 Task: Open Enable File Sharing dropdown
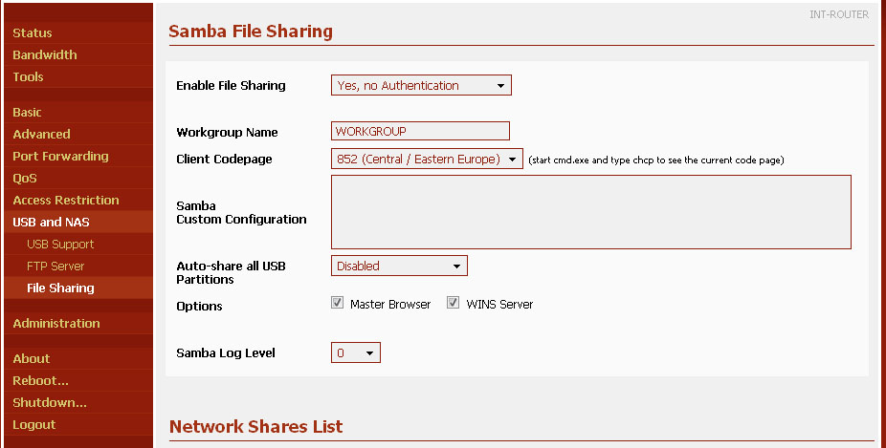tap(421, 85)
